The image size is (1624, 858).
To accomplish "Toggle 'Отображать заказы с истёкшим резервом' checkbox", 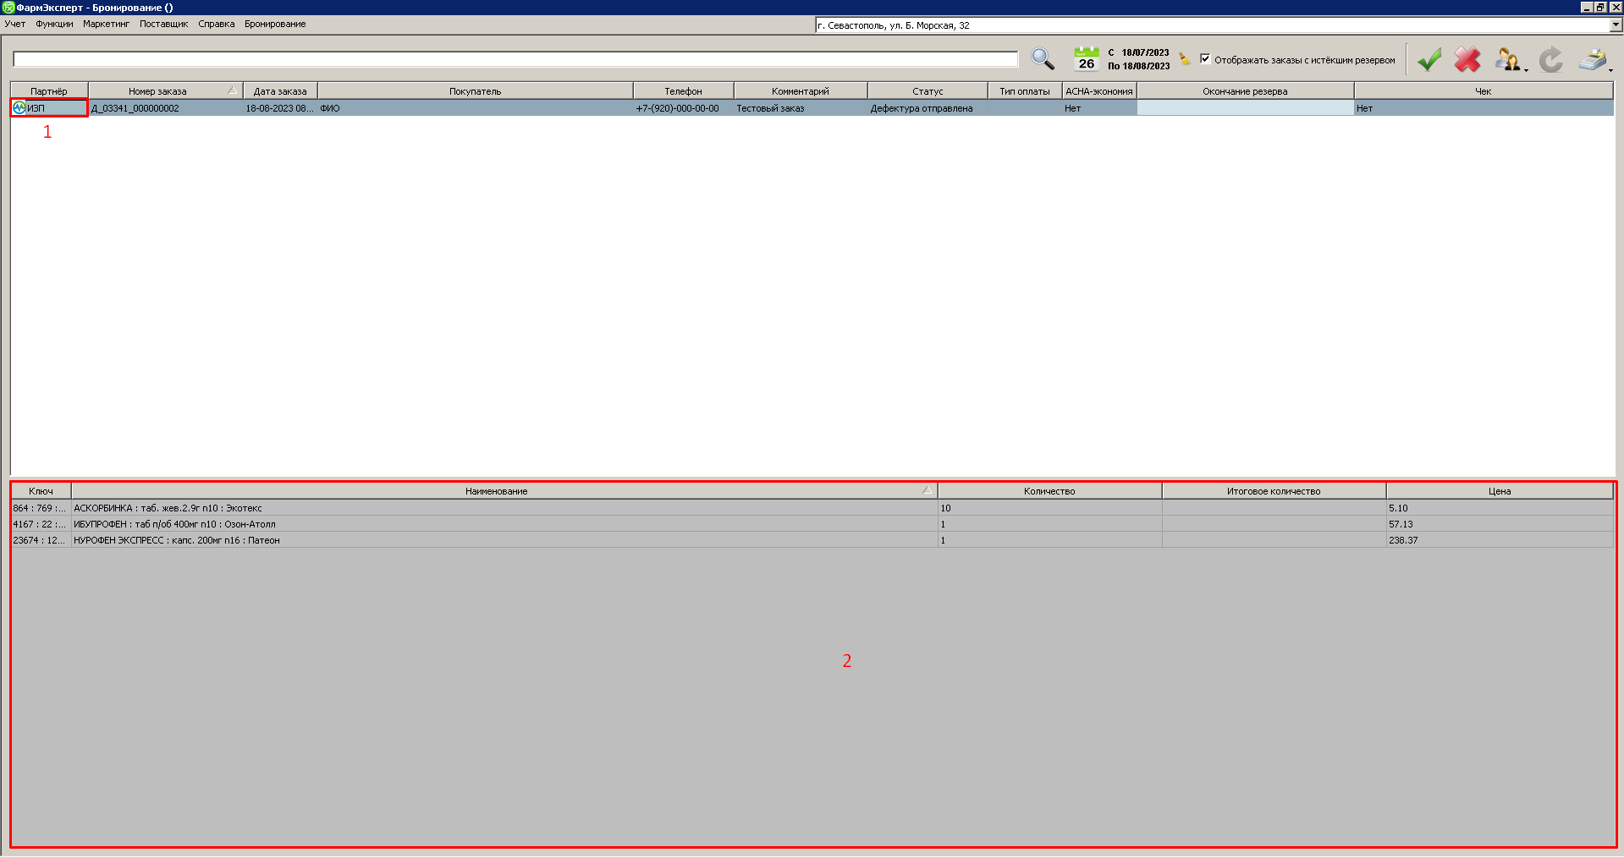I will point(1205,59).
